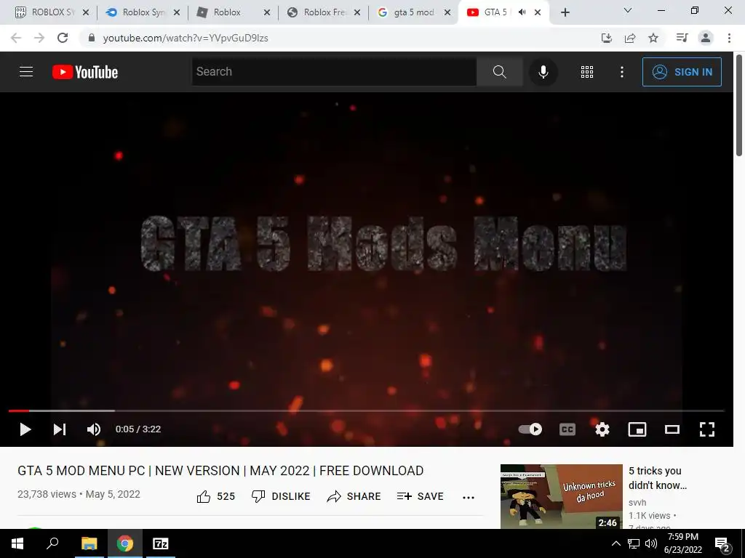Open the taskbar clock and date
The image size is (745, 558).
point(682,543)
